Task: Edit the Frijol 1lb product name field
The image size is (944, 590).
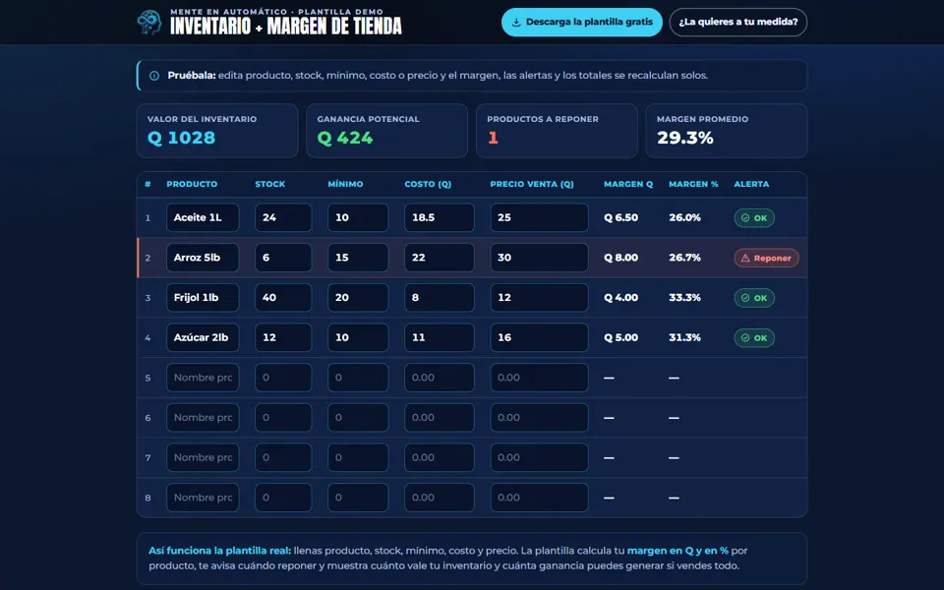Action: pyautogui.click(x=203, y=297)
